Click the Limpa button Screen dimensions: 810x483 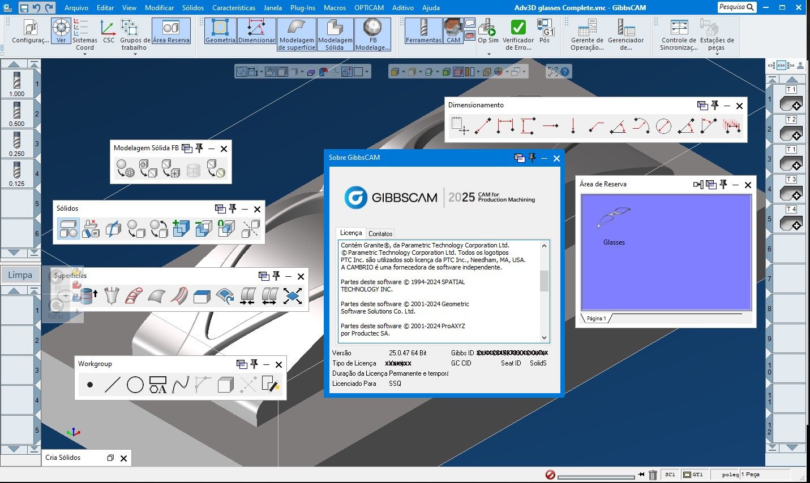[x=20, y=275]
